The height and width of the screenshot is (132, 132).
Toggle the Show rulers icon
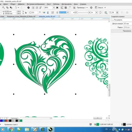click(x=62, y=8)
